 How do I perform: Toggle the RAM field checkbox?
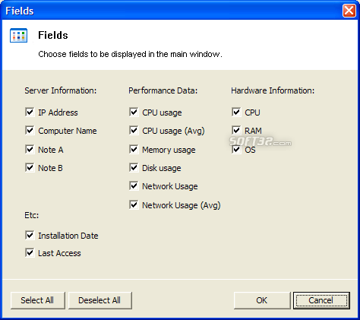coord(236,131)
